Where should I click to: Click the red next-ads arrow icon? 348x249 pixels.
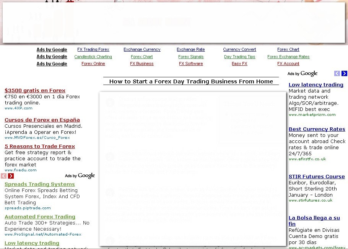(x=11, y=176)
